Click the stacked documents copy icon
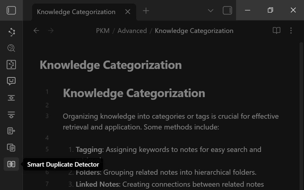304x190 pixels. pos(11,147)
